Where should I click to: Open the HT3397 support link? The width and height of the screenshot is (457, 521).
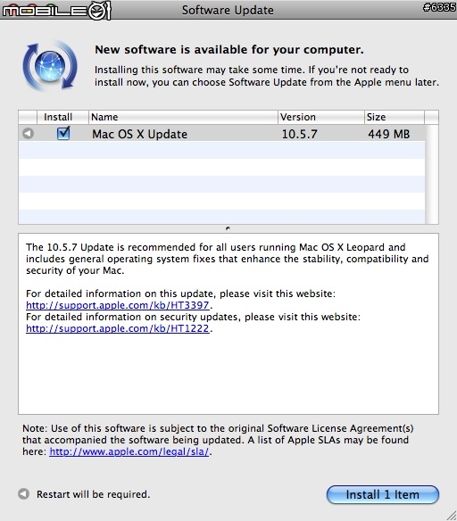click(x=118, y=305)
